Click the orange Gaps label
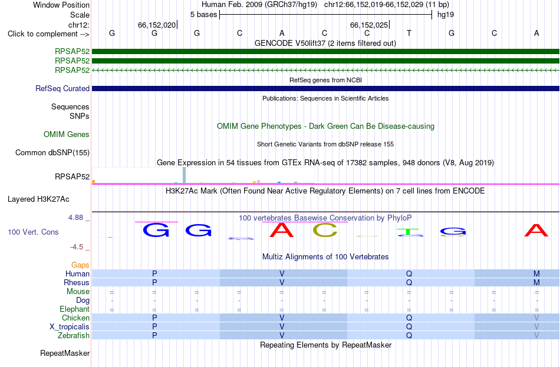The image size is (560, 367). click(80, 265)
